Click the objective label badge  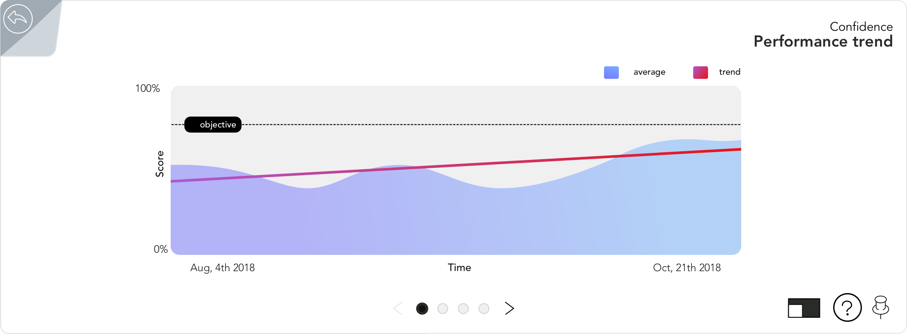click(213, 125)
